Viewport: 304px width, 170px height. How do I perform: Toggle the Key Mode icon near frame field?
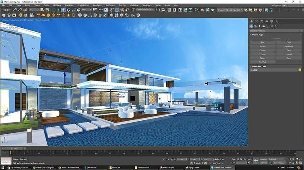coord(233,163)
